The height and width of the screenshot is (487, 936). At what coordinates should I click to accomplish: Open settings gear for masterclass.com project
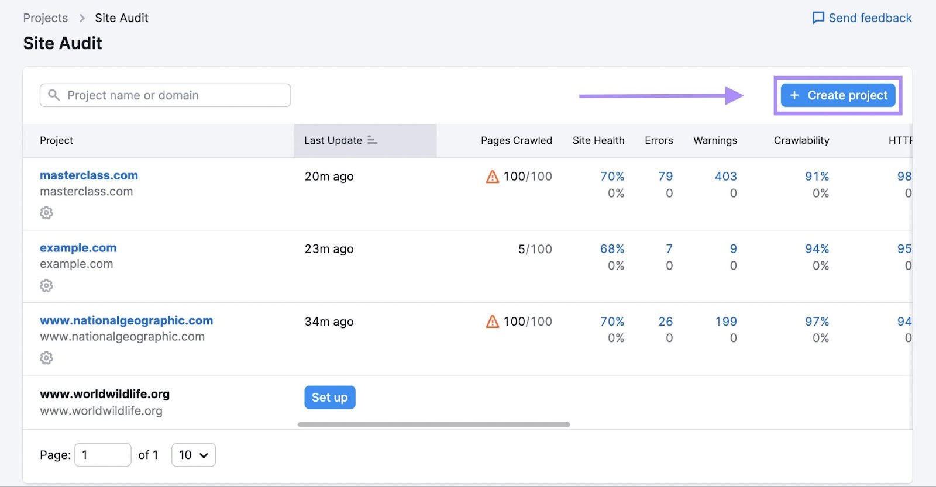[46, 213]
